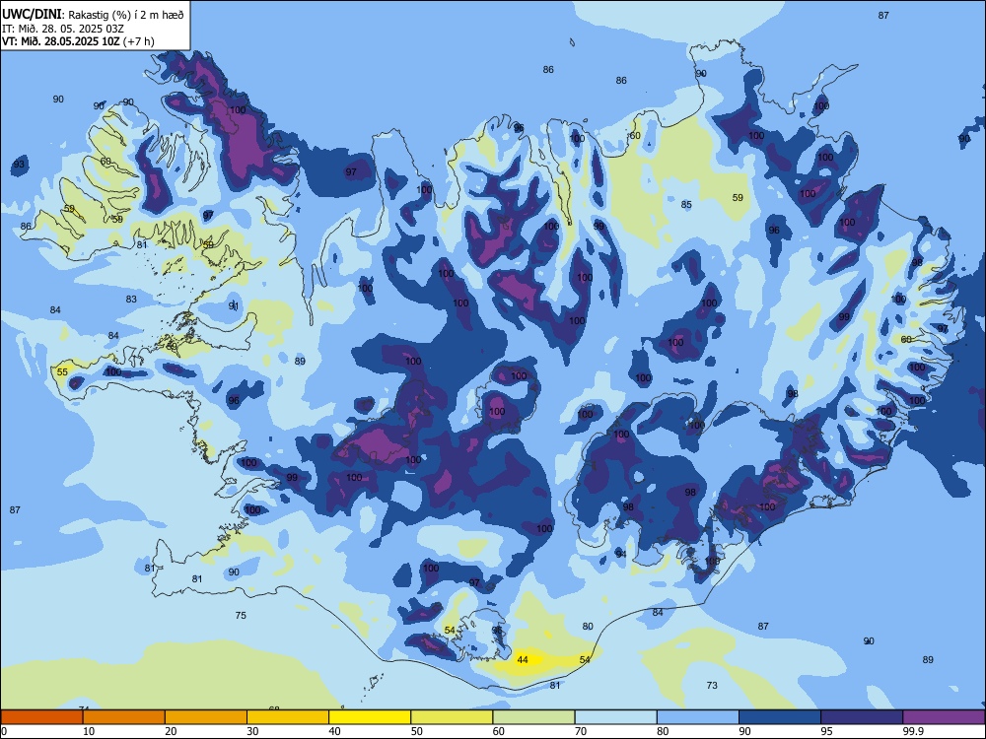This screenshot has width=986, height=739.
Task: Click the map humidity value 44
Action: [522, 660]
